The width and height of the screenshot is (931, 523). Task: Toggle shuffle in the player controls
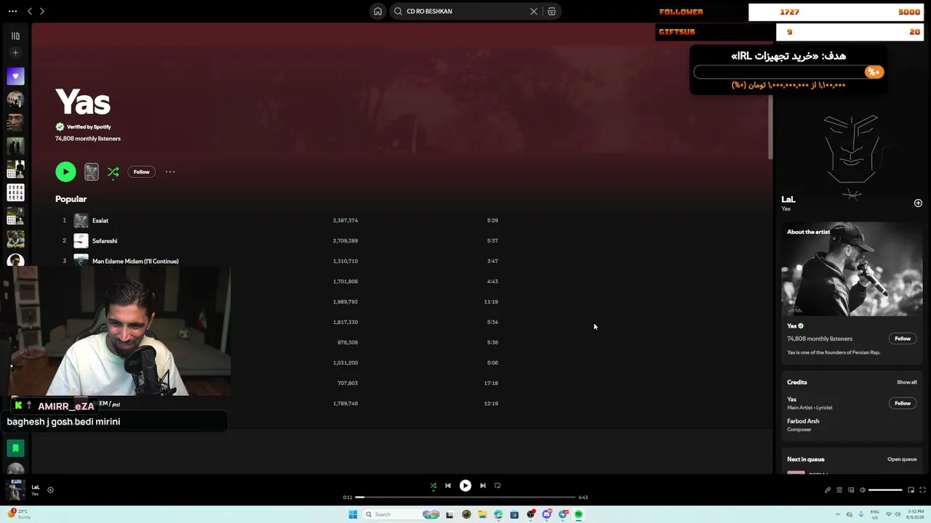point(433,486)
